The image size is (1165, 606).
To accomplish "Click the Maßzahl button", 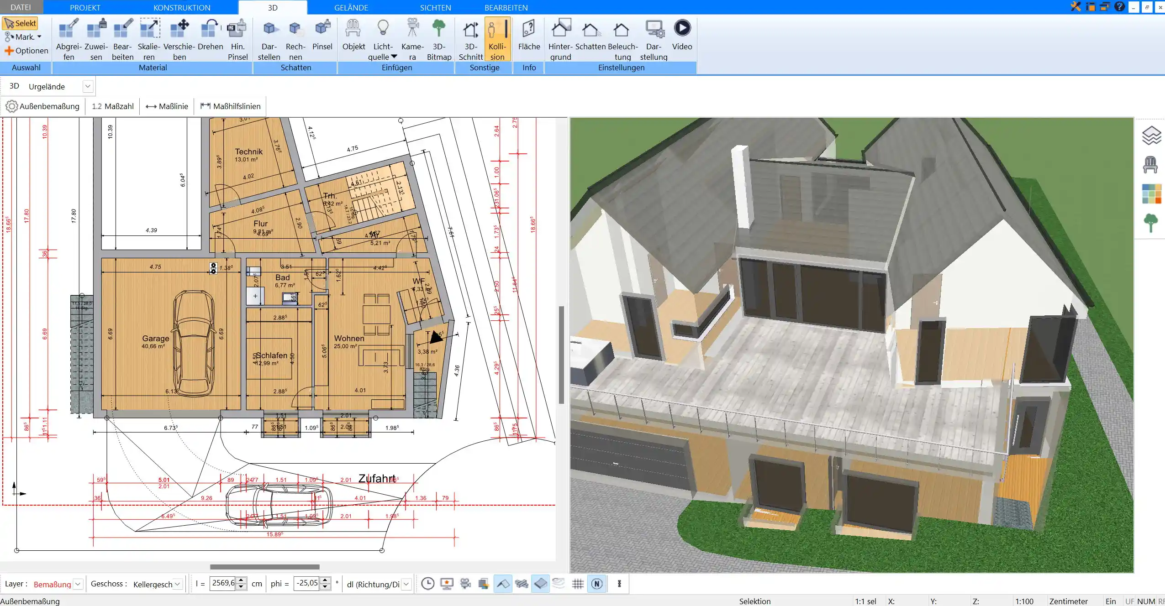I will [113, 106].
